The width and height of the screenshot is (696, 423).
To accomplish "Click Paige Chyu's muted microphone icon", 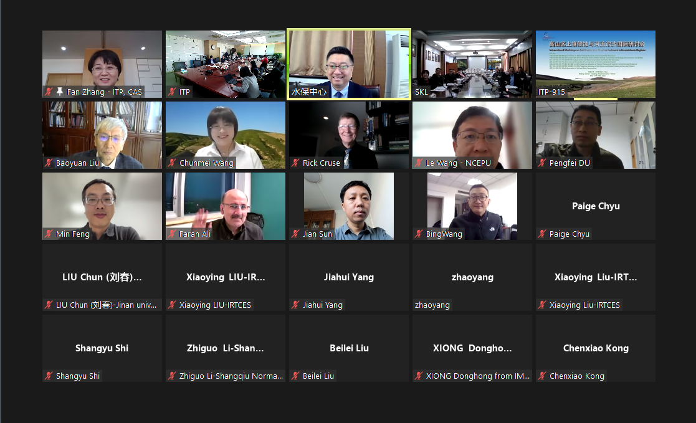I will [543, 234].
